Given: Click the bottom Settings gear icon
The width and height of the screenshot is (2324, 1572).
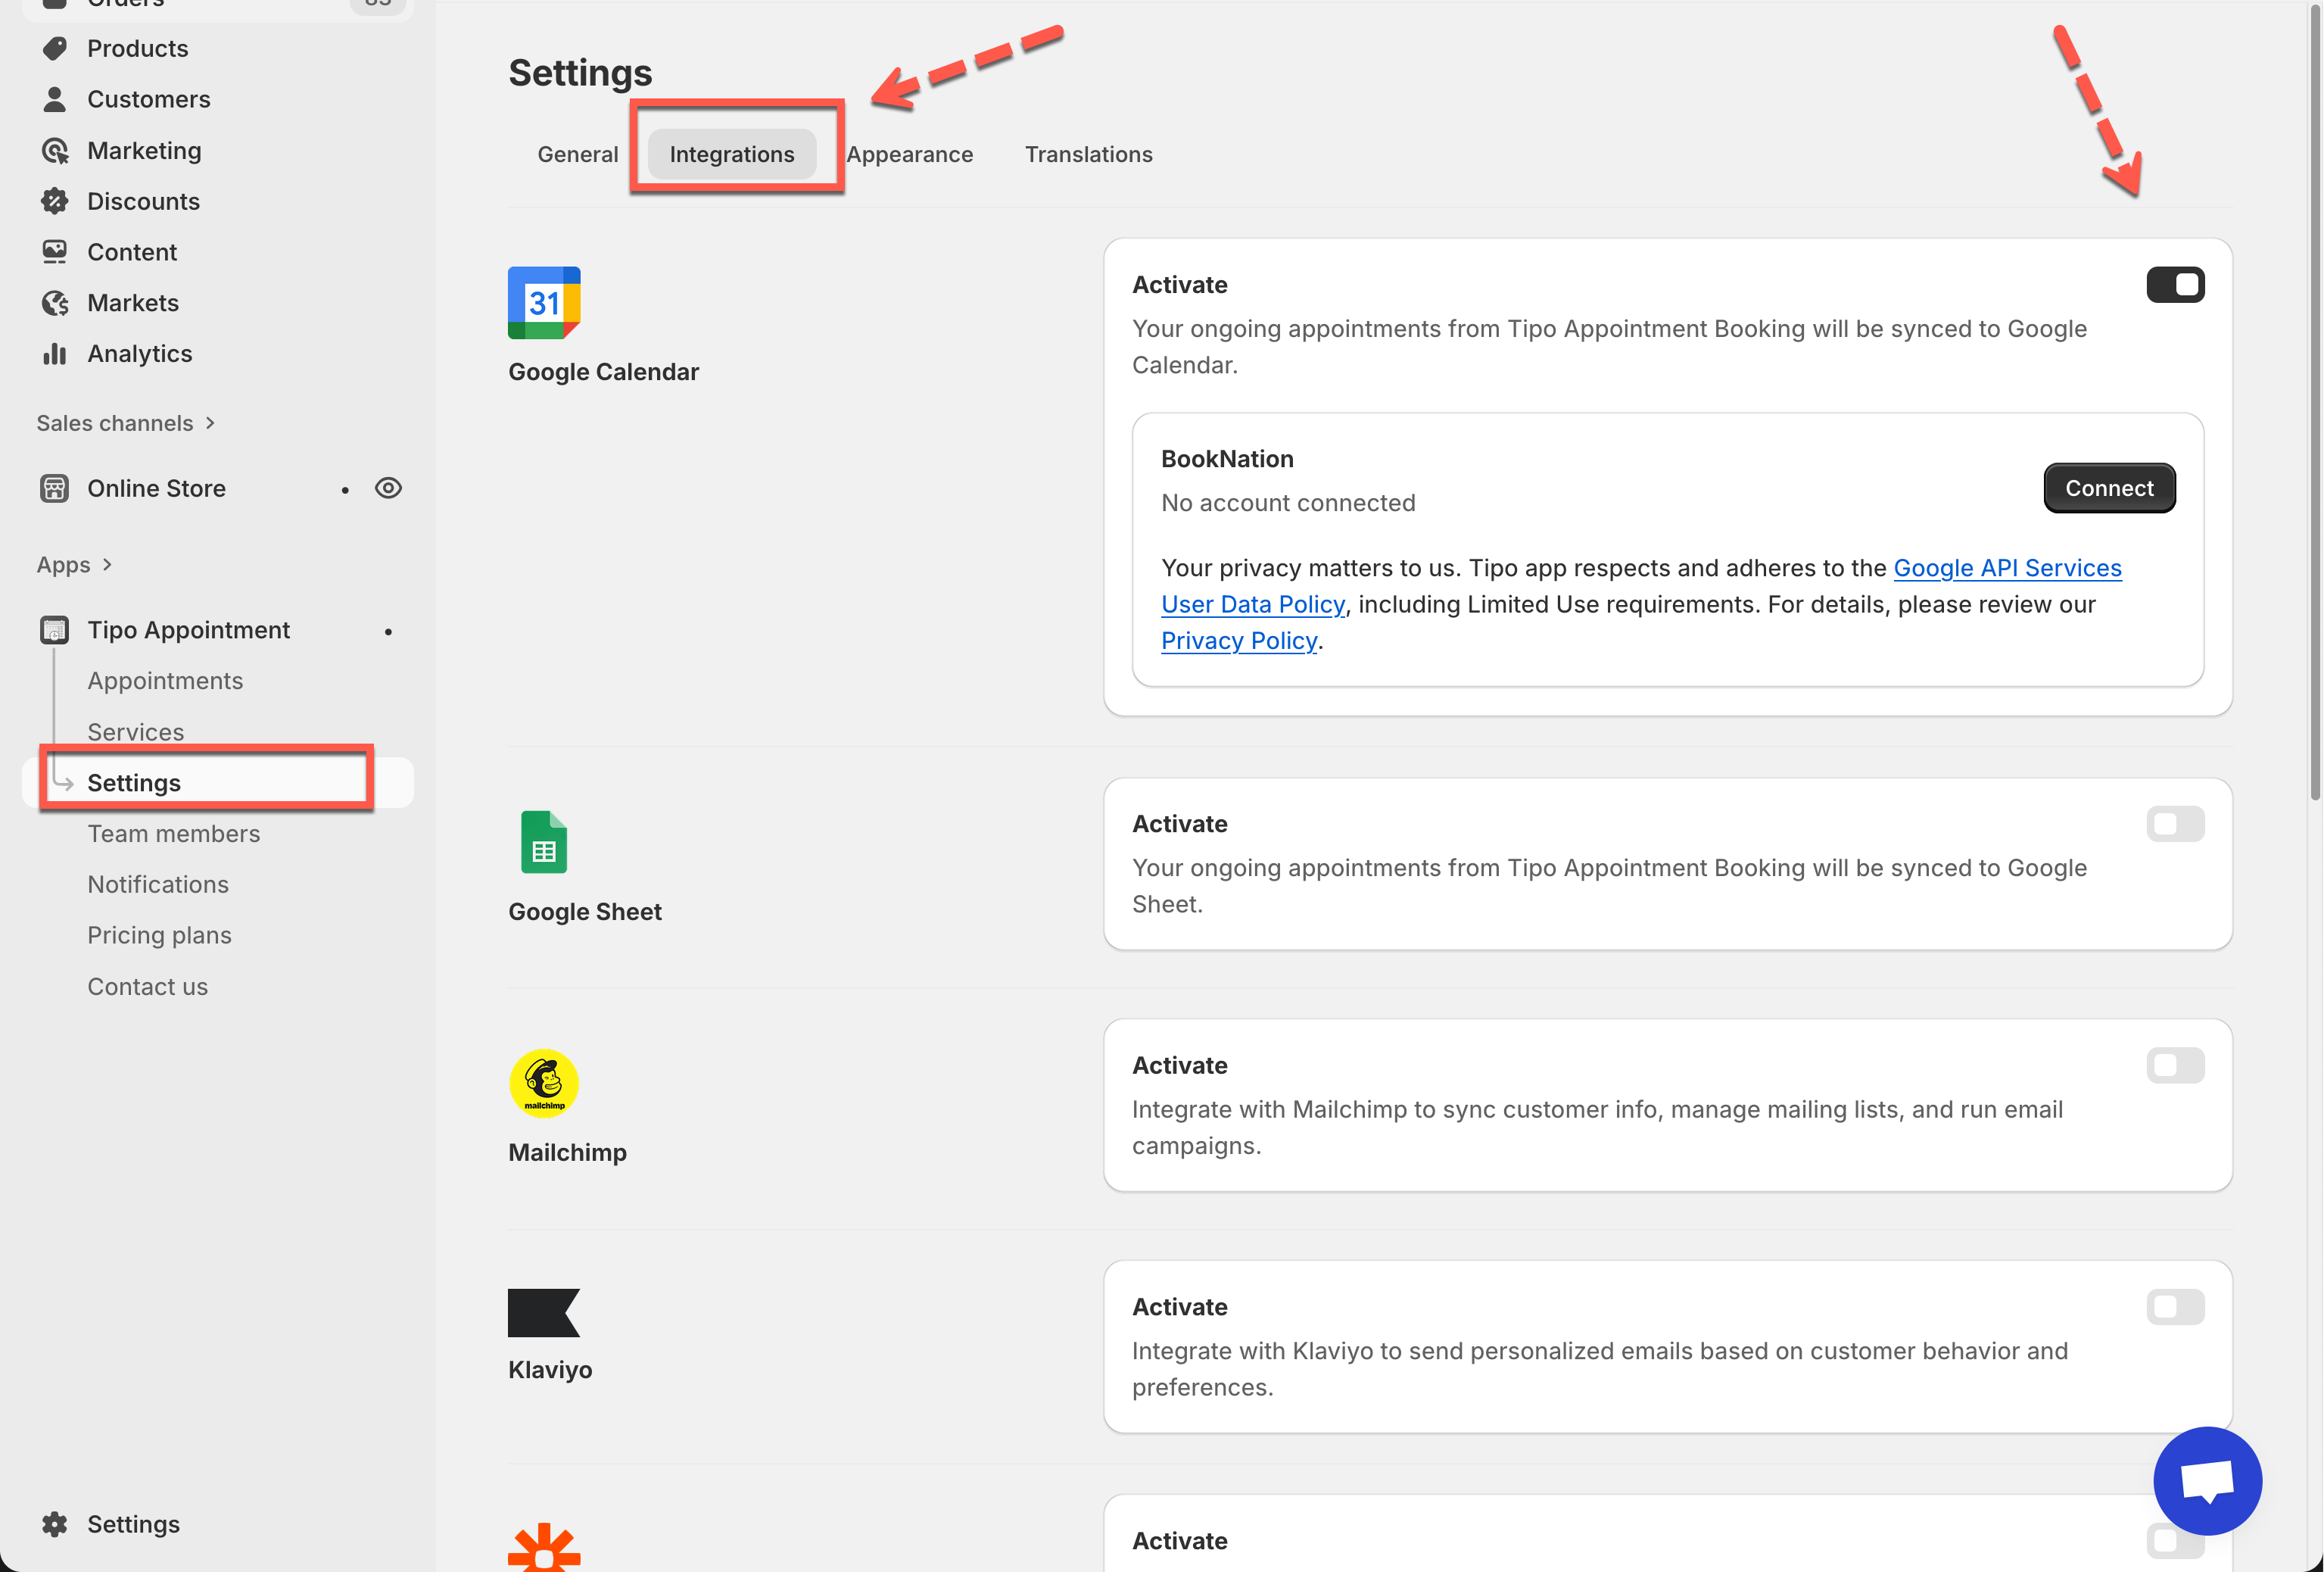Looking at the screenshot, I should tap(55, 1524).
